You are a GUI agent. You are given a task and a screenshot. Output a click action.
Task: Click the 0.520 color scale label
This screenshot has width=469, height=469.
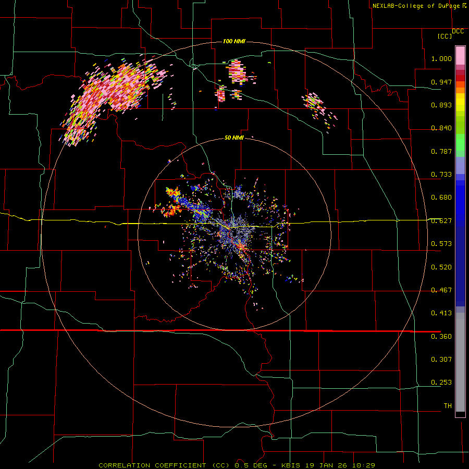coord(441,267)
